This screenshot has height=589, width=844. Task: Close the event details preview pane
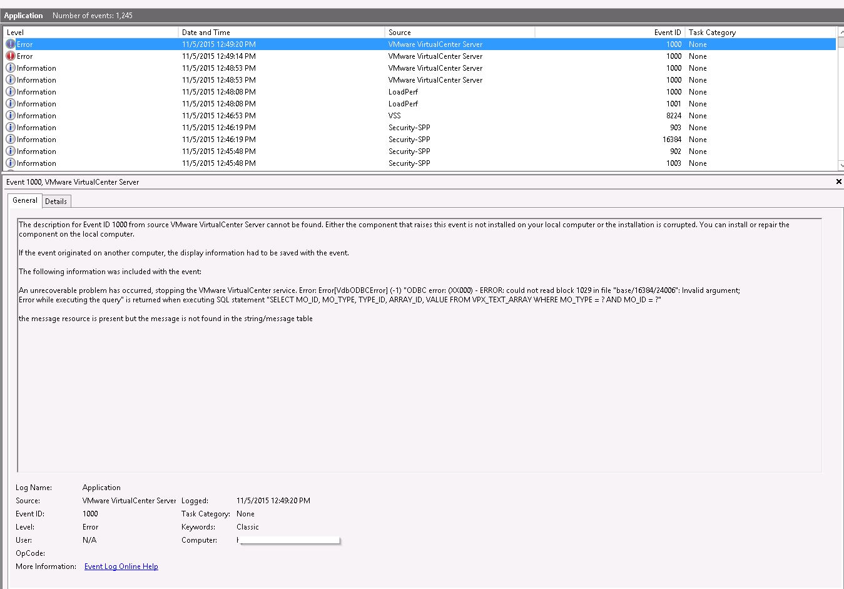838,182
